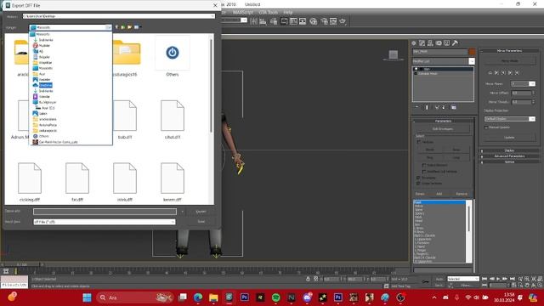Click Make Unique icon below modifier stack
This screenshot has width=544, height=306.
pos(437,107)
